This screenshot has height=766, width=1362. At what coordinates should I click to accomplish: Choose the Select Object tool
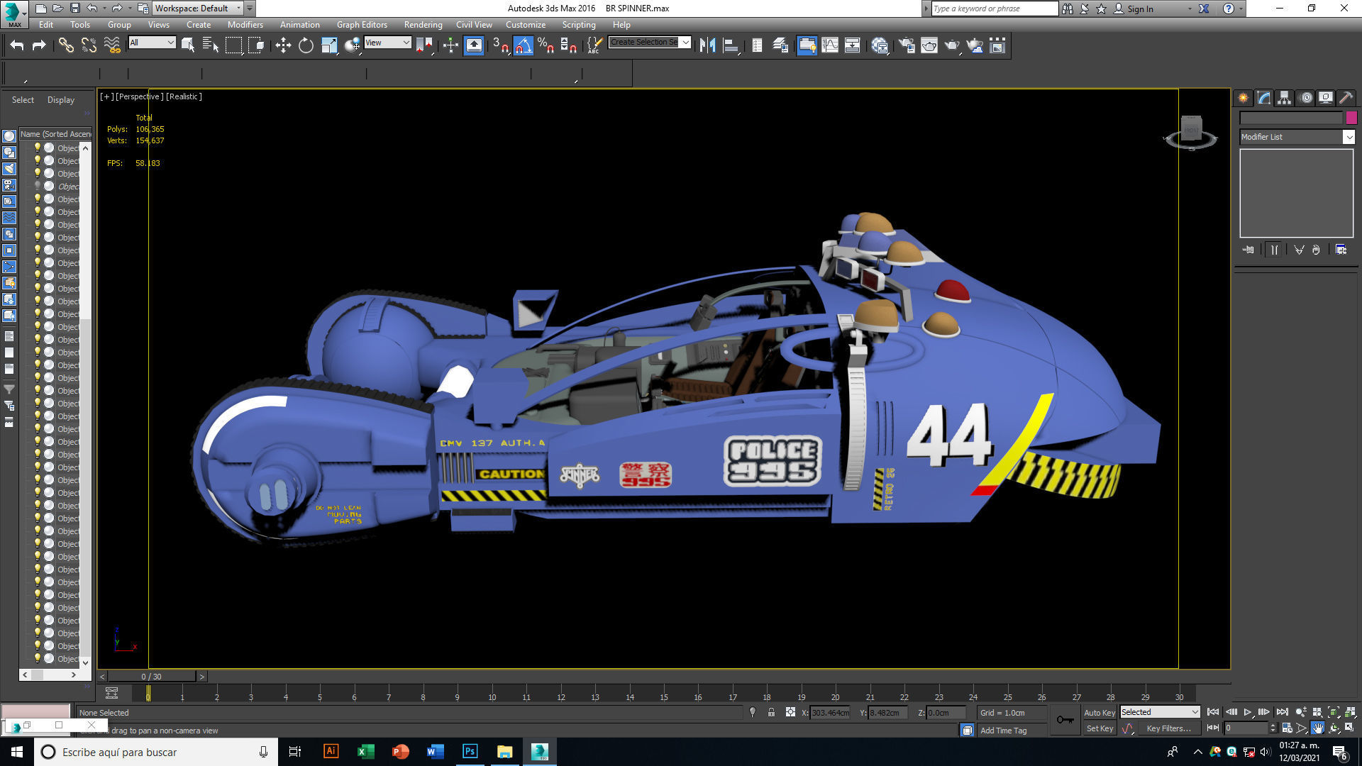point(188,45)
